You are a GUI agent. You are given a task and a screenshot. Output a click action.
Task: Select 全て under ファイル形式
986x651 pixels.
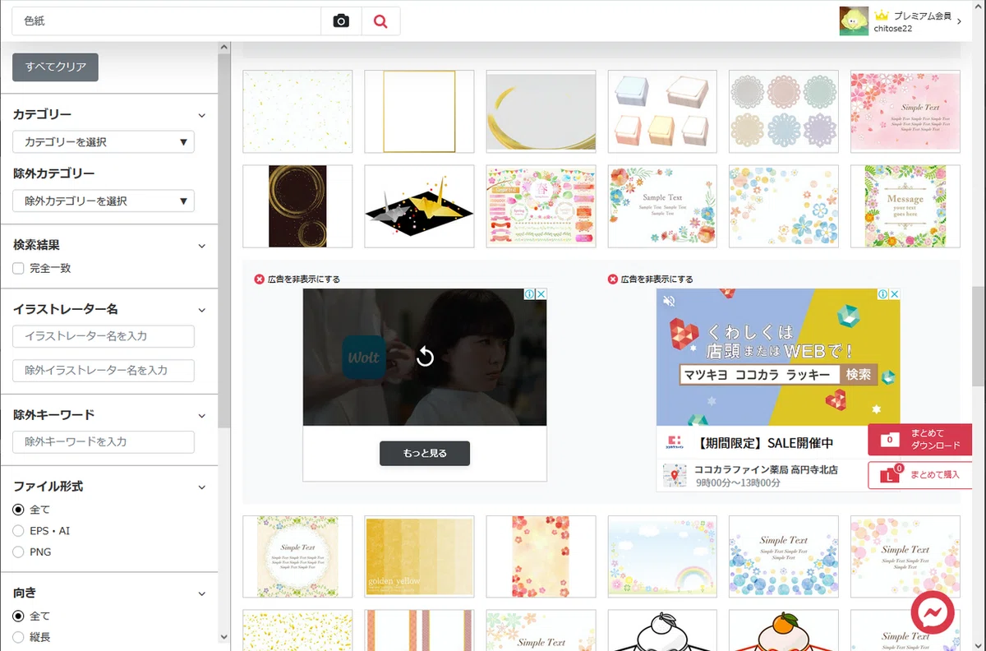18,510
